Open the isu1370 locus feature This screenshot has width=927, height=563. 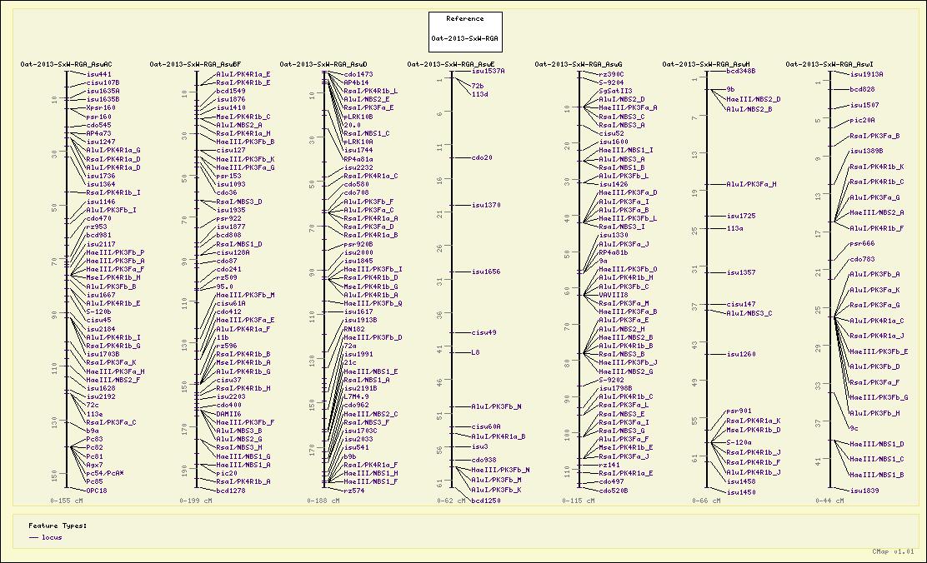(486, 205)
